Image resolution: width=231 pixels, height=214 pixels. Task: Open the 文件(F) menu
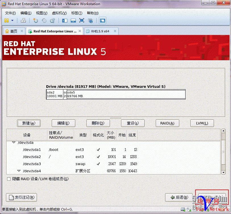(x=10, y=13)
